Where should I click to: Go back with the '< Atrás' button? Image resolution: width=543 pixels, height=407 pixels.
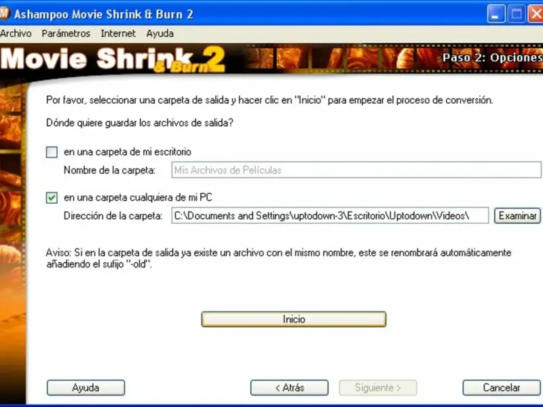click(290, 387)
